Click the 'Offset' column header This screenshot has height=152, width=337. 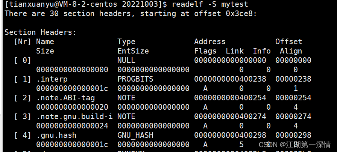pos(289,42)
